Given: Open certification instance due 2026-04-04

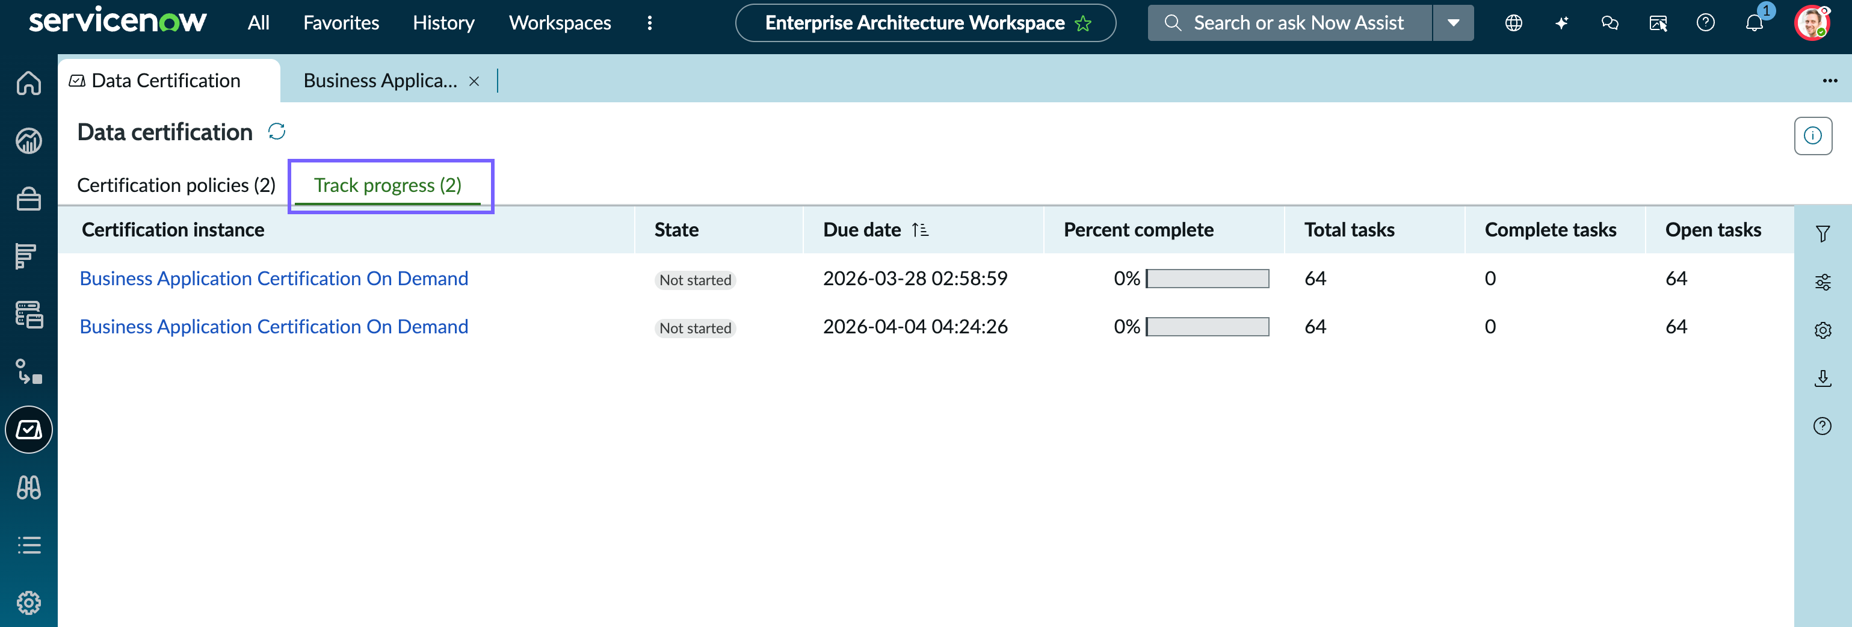Looking at the screenshot, I should click(273, 327).
